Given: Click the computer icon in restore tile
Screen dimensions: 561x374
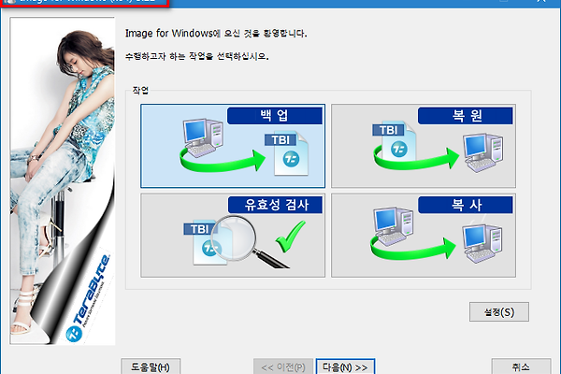Looking at the screenshot, I should (x=483, y=152).
